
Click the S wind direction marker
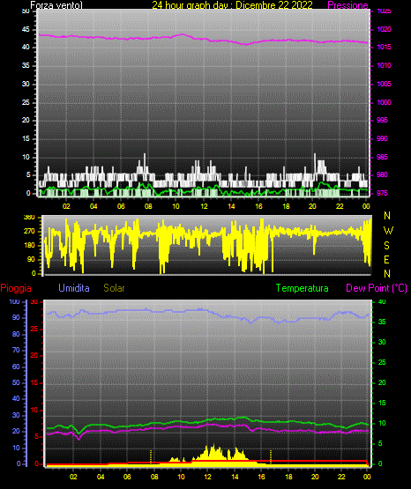[386, 246]
